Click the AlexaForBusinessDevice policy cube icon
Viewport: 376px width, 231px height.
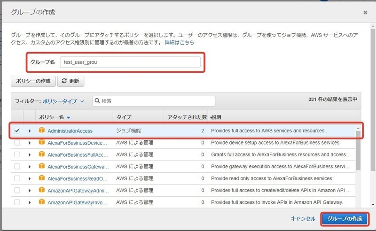pyautogui.click(x=42, y=142)
